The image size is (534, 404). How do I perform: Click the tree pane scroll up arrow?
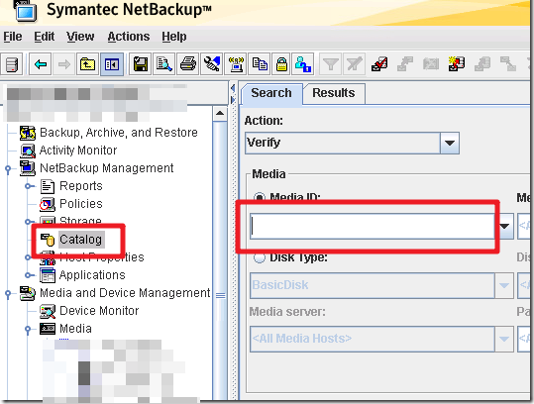[220, 113]
